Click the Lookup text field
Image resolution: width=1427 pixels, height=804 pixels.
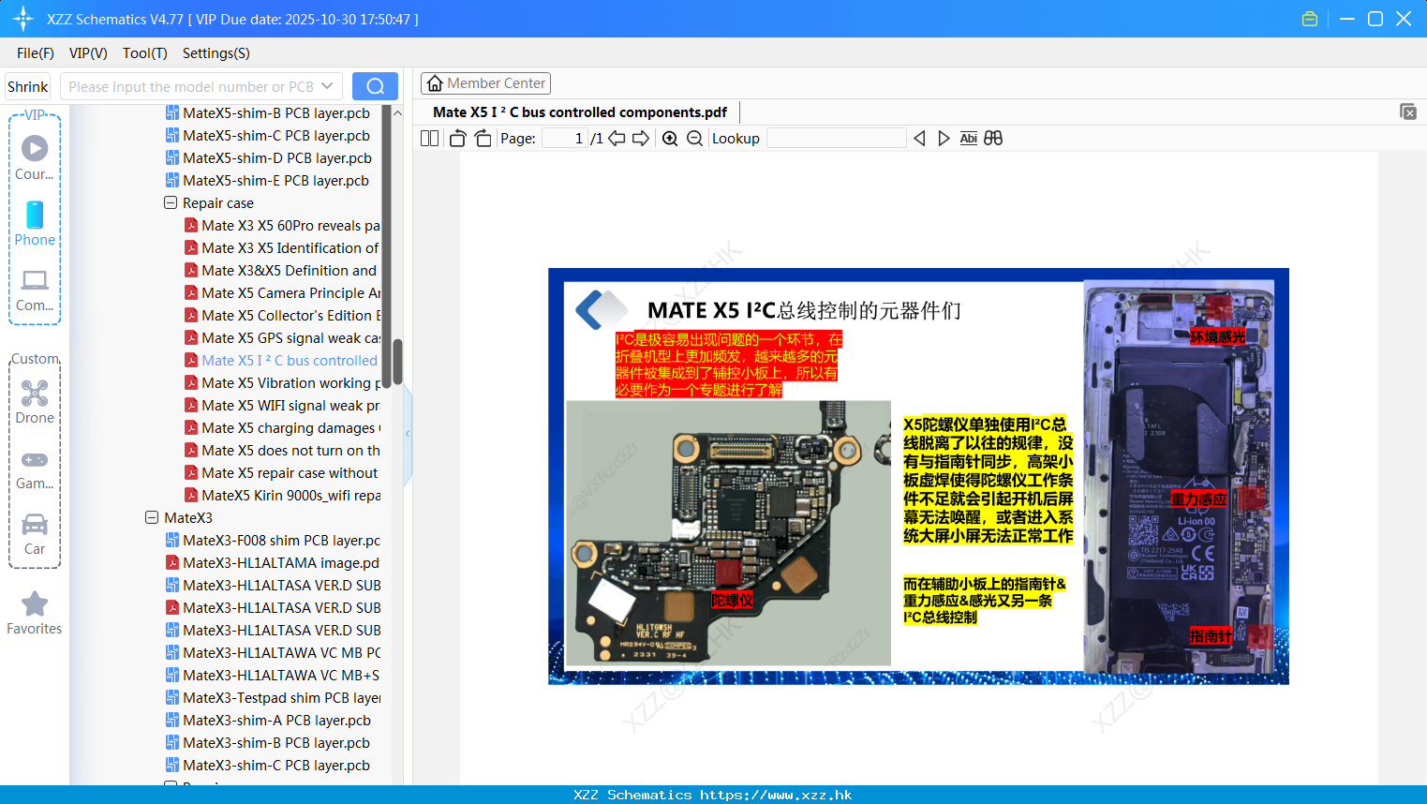click(x=836, y=139)
